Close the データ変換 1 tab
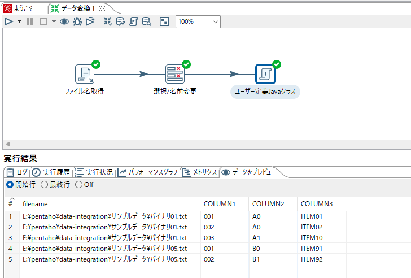The height and width of the screenshot is (278, 411). tap(102, 8)
